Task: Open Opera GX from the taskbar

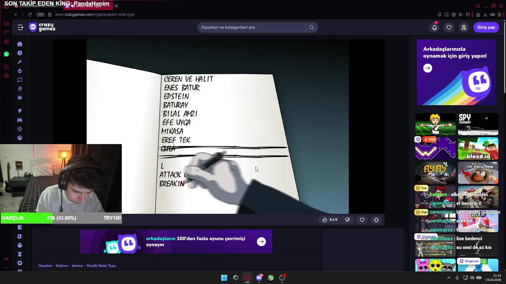Action: coord(247,278)
